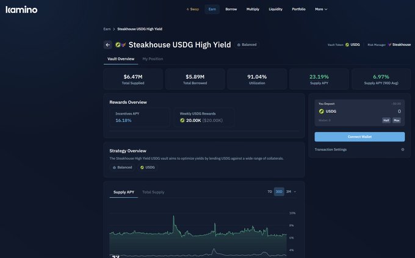Click the USDG vault token label
Viewport: 415px width, 258px height.
355,45
